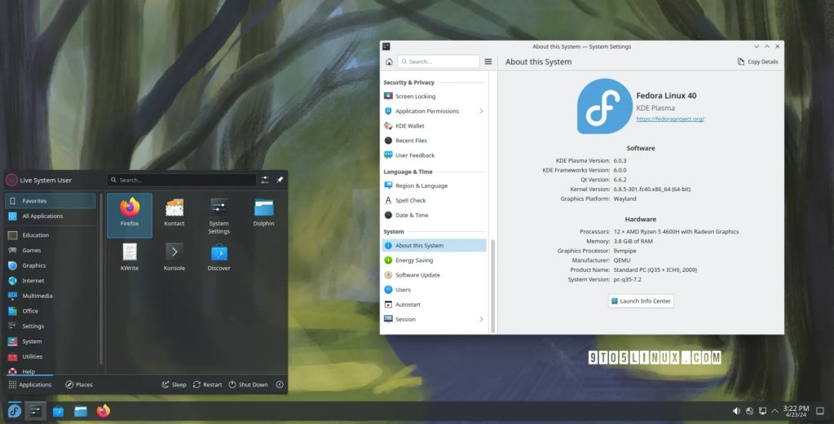This screenshot has height=424, width=834.
Task: Pin the application launcher open
Action: coord(280,180)
